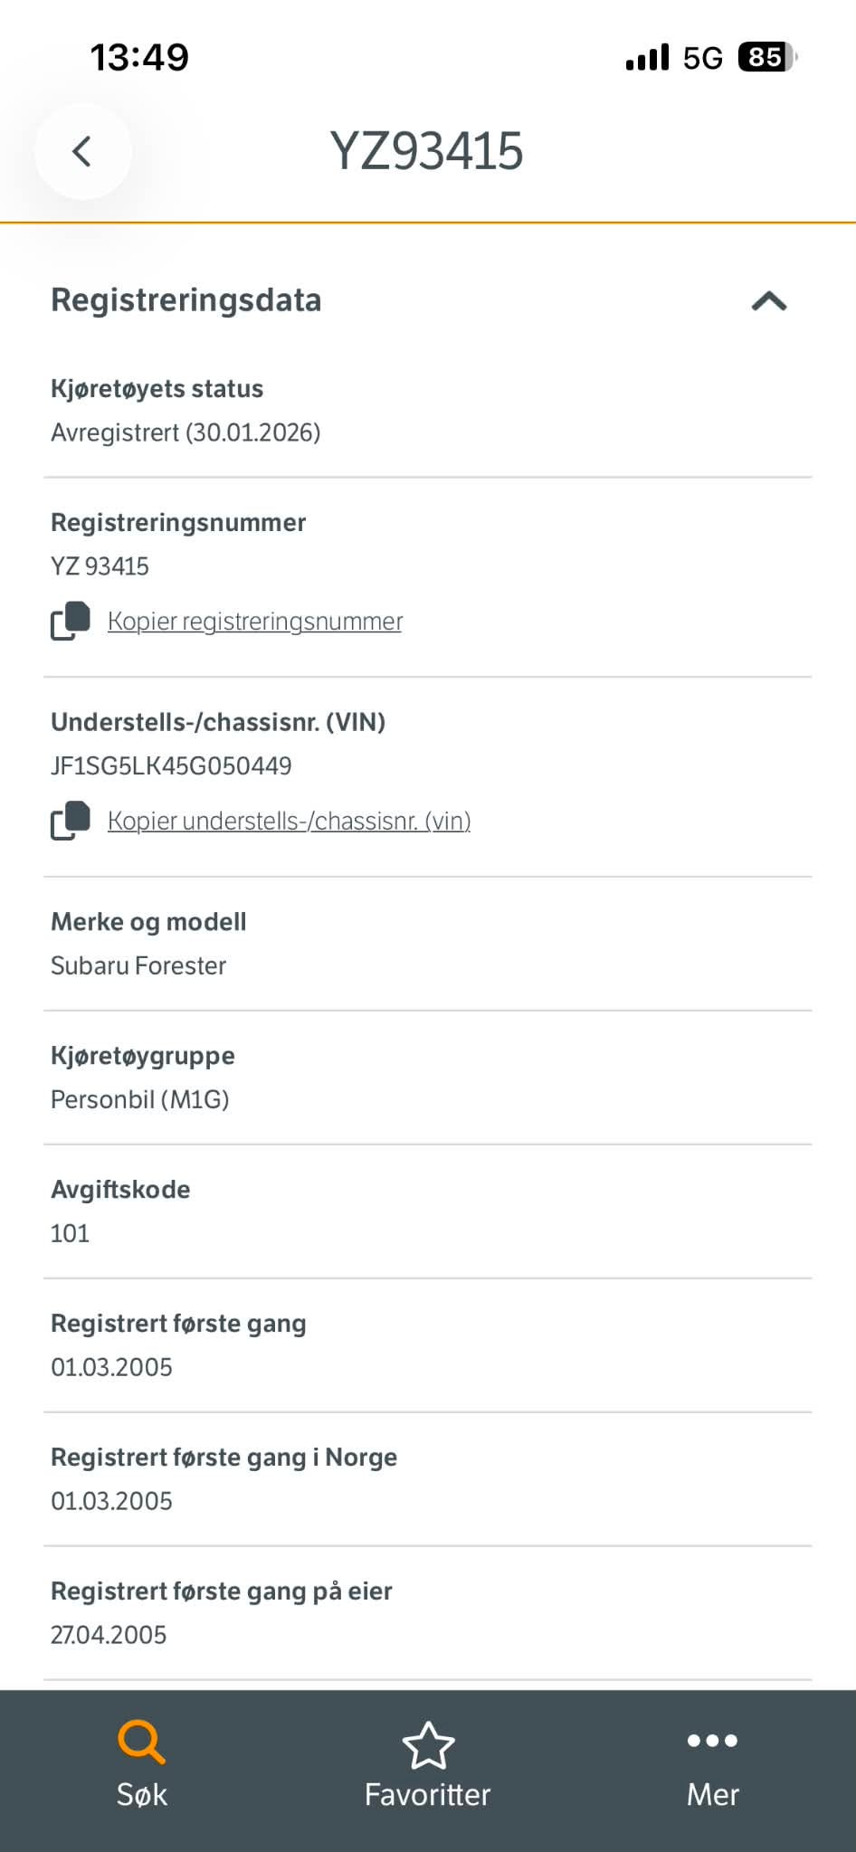This screenshot has width=856, height=1852.
Task: Tap the 5G signal indicator
Action: pos(702,59)
